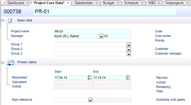The image size is (191, 105).
Task: Open calendar picker for Requested start date
Action: click(x=90, y=78)
